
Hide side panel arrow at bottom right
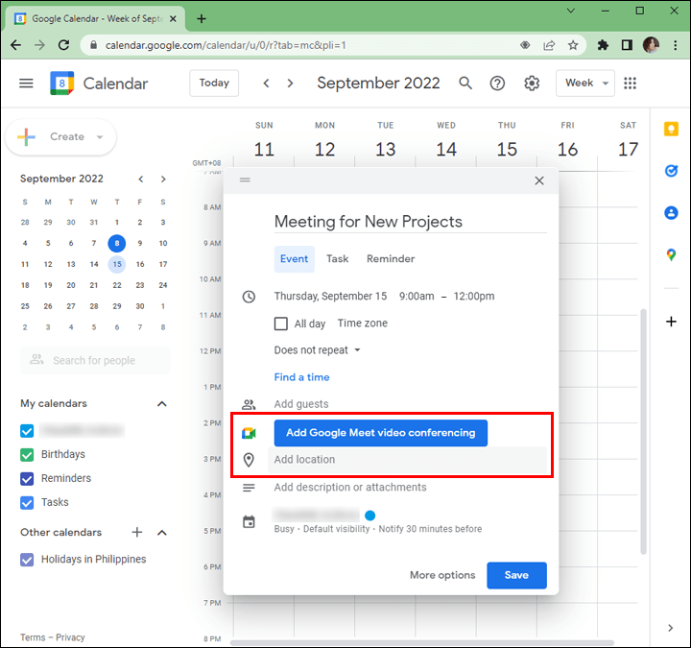pyautogui.click(x=670, y=628)
